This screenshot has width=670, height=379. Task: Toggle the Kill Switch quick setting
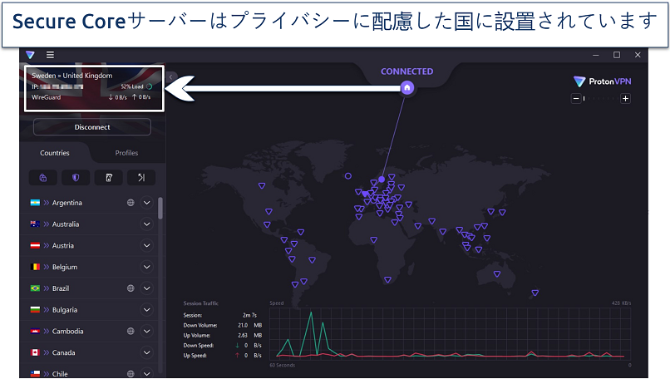tap(108, 177)
